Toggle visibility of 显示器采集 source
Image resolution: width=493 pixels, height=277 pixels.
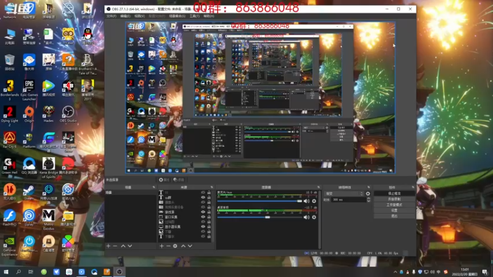click(x=203, y=227)
